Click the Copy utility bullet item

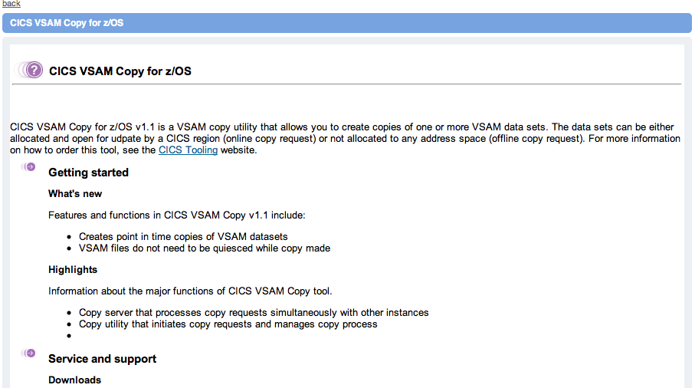pyautogui.click(x=228, y=324)
